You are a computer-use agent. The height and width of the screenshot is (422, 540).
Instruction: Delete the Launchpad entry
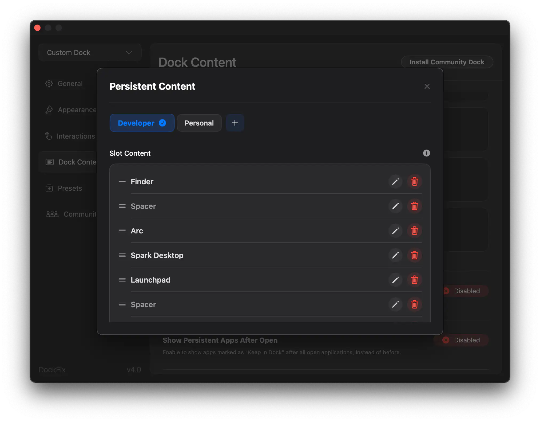[414, 280]
